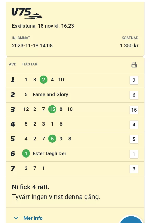Click winner box 2 for race 1
This screenshot has height=223, width=150.
(x=134, y=80)
